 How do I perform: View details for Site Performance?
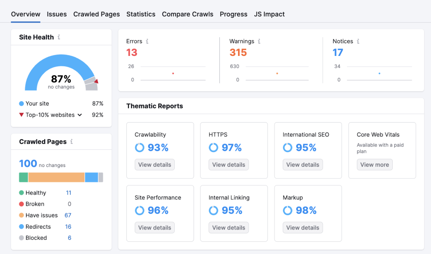click(x=154, y=227)
